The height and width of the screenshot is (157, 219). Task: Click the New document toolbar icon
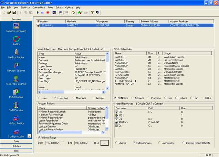coord(4,13)
